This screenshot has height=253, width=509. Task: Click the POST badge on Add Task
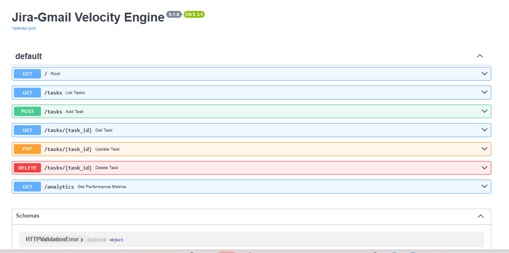27,111
